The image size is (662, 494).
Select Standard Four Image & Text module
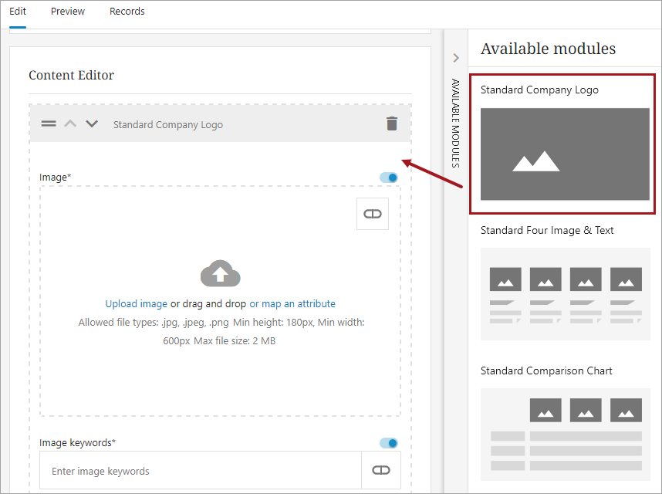(565, 293)
